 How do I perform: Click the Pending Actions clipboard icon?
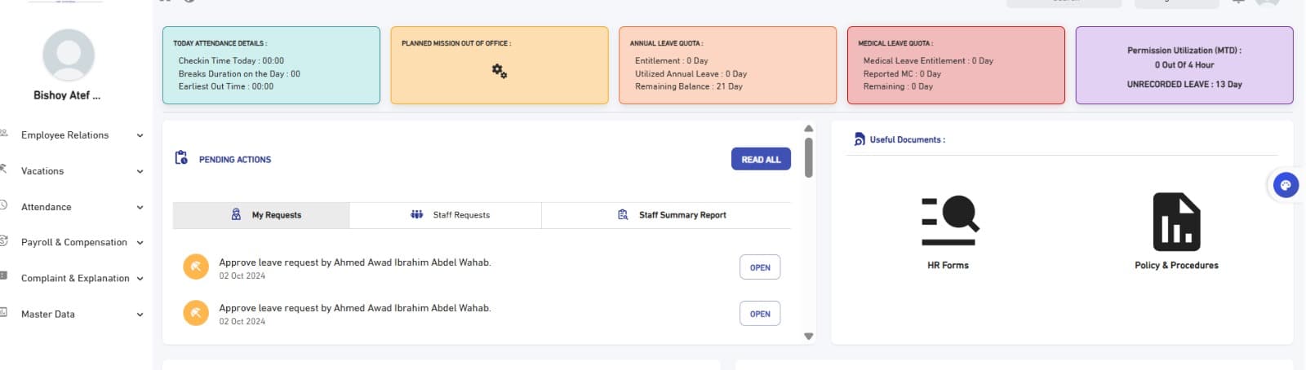[x=181, y=158]
